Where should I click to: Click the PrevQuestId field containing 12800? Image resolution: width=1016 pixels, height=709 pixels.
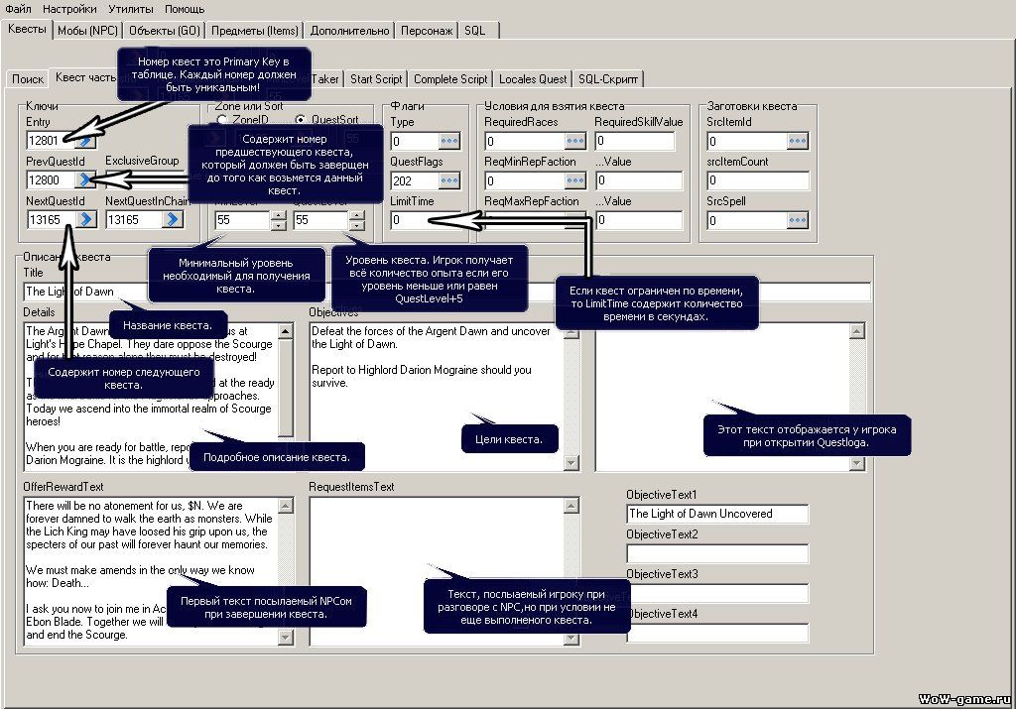point(51,180)
